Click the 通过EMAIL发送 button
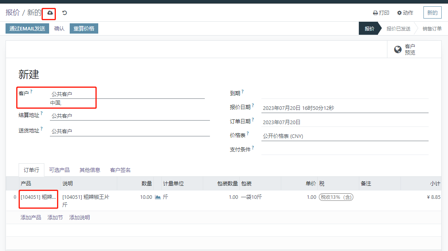The image size is (448, 251). click(27, 28)
